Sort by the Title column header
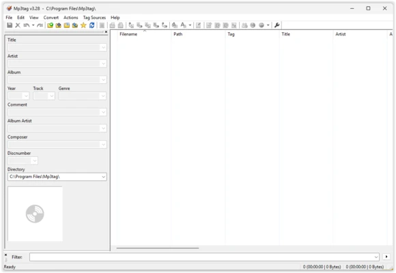Screen dimensions: 396x273 (307, 34)
